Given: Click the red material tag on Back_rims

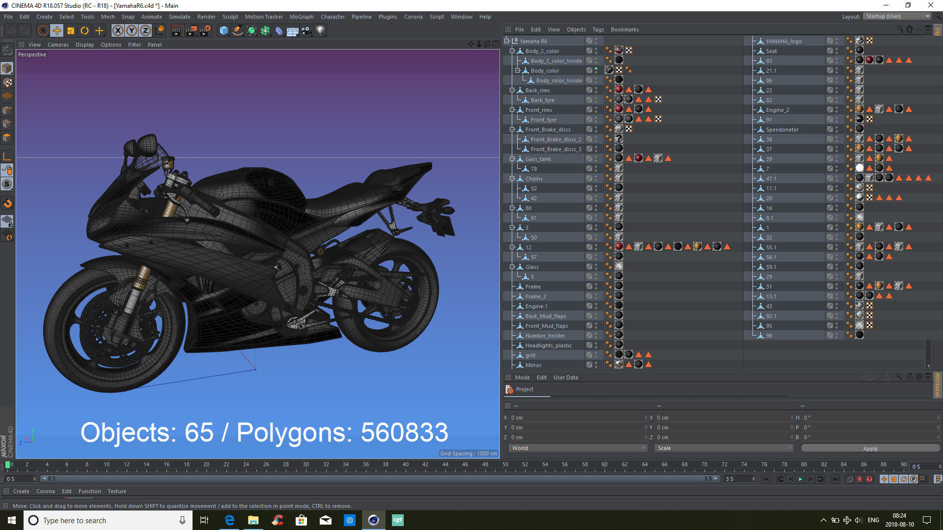Looking at the screenshot, I should (x=619, y=90).
